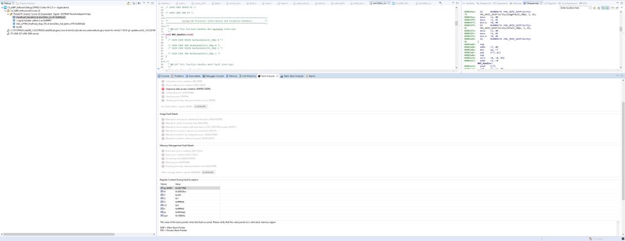625x241 pixels.
Task: Open the Static Stack Analyzer tab
Action: 293,76
